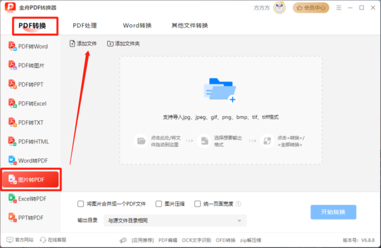381x248 pixels.
Task: Open the PDF编辑 recommended app link
Action: [168, 240]
